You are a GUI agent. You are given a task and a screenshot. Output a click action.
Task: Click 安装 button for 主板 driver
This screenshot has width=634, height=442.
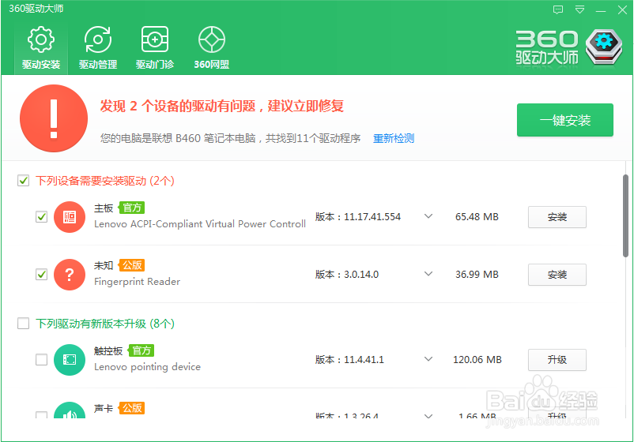[557, 217]
